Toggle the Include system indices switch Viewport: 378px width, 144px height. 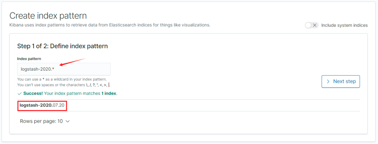click(312, 25)
